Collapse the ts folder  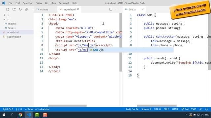click(x=8, y=19)
